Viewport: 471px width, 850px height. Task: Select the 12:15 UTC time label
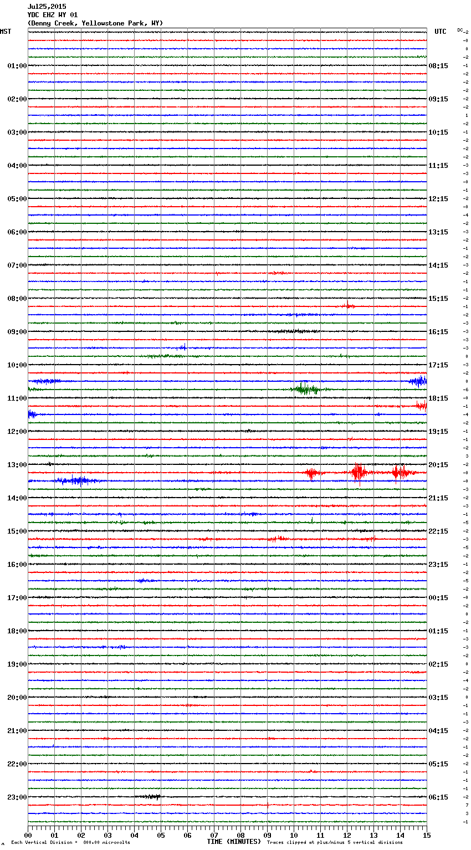click(438, 199)
